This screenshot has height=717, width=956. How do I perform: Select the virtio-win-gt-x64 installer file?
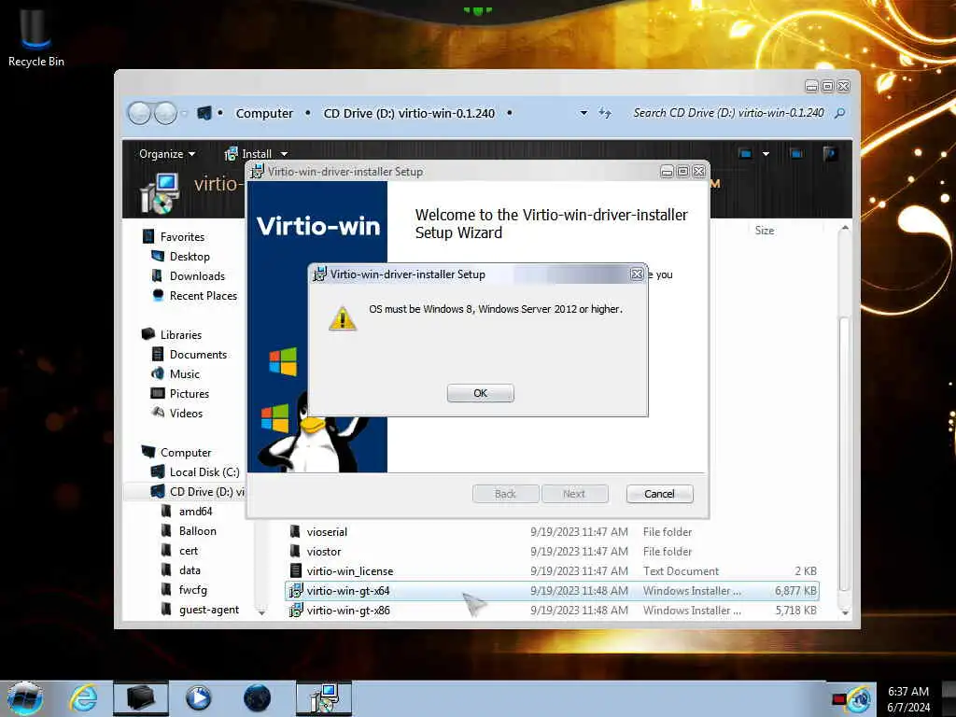(x=552, y=591)
